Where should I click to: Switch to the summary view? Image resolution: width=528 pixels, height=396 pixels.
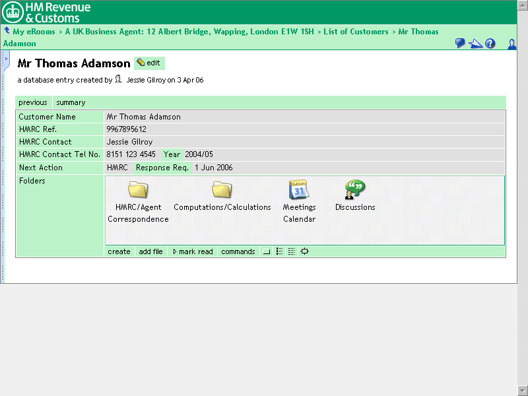pos(71,102)
